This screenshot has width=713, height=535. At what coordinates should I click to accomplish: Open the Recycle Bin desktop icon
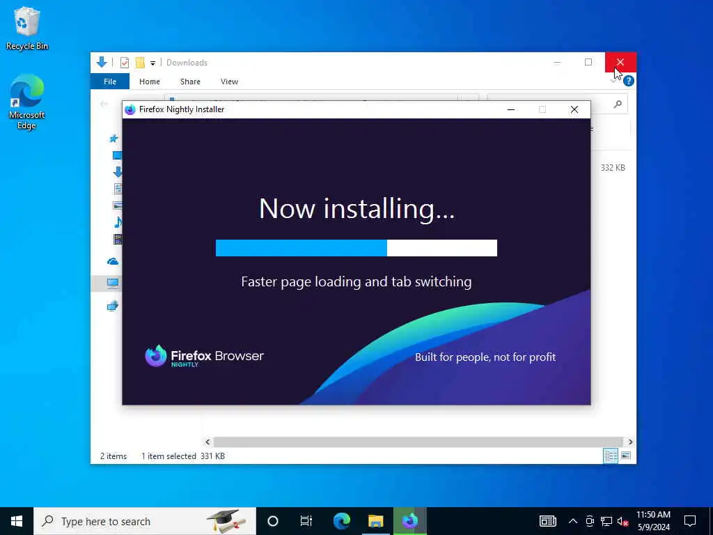tap(27, 28)
